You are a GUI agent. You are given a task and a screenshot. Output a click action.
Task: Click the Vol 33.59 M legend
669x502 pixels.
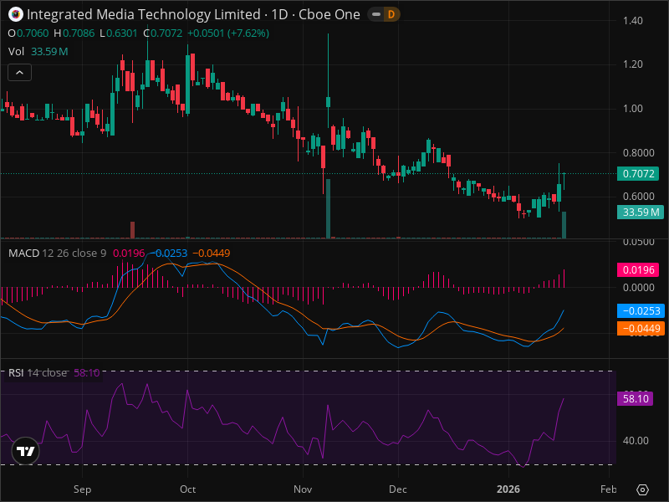[38, 52]
